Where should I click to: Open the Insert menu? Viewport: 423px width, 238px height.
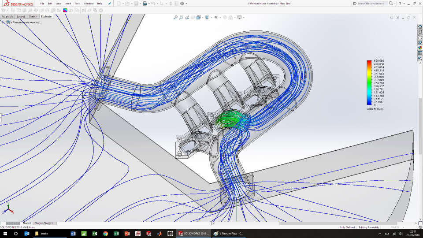[x=67, y=4]
